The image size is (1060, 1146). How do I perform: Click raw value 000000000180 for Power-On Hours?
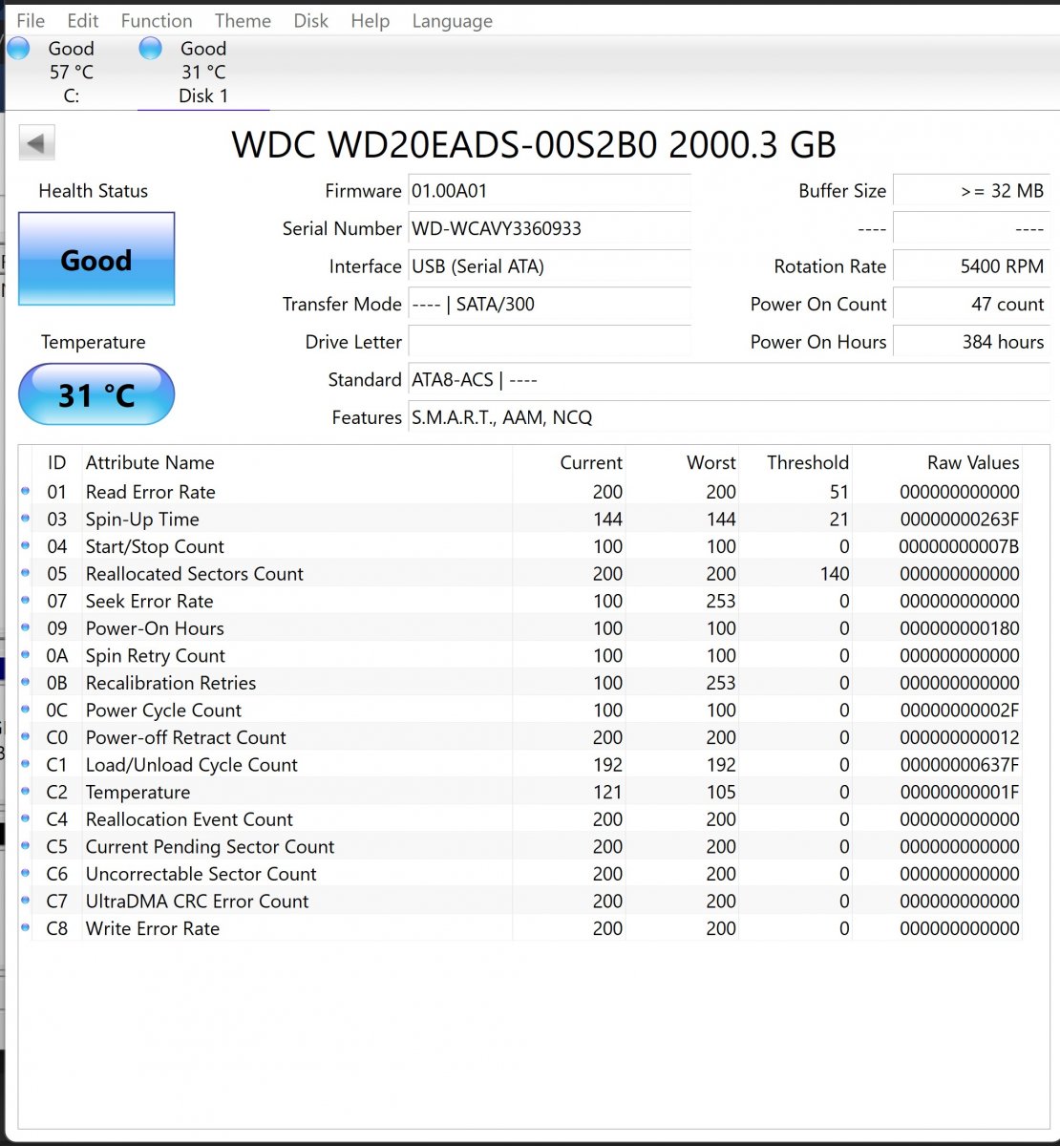(960, 628)
